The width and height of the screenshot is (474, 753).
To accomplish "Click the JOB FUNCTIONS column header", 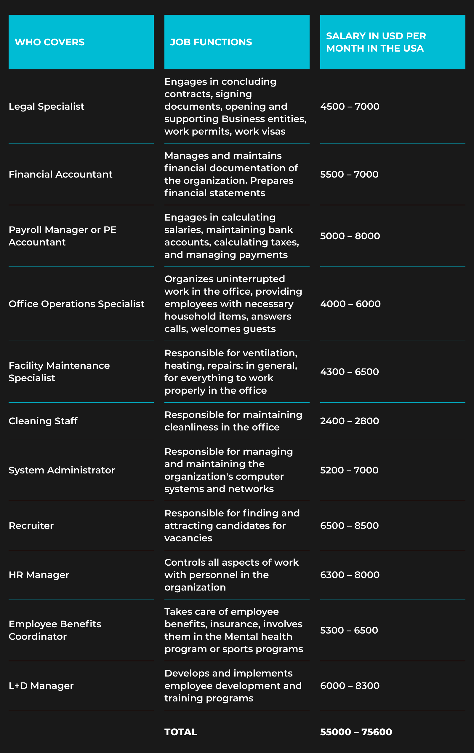I will tap(211, 42).
